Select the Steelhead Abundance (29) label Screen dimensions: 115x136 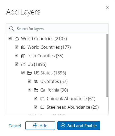[73, 107]
